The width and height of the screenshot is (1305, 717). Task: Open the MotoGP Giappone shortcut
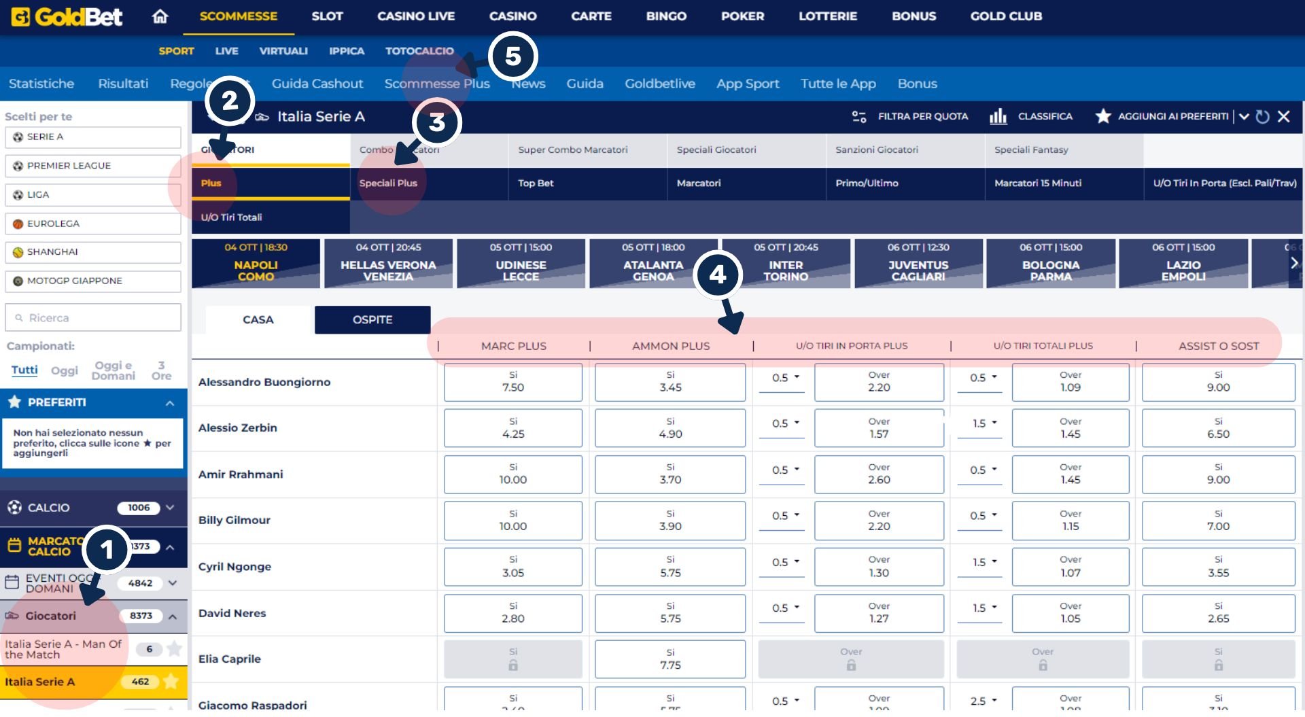[x=19, y=281]
